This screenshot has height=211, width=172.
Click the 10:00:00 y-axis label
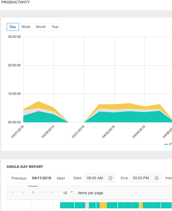14,94
